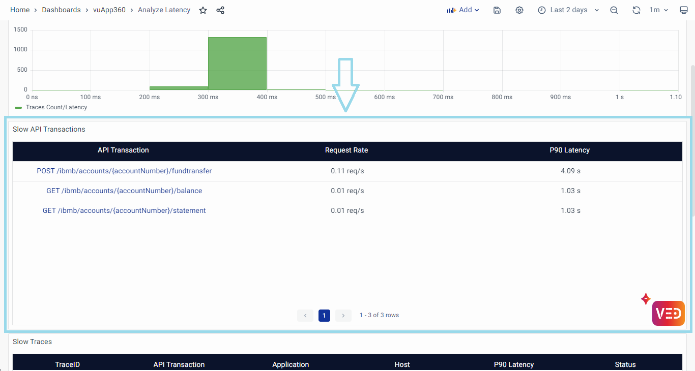Go to Home breadcrumb

[x=20, y=10]
